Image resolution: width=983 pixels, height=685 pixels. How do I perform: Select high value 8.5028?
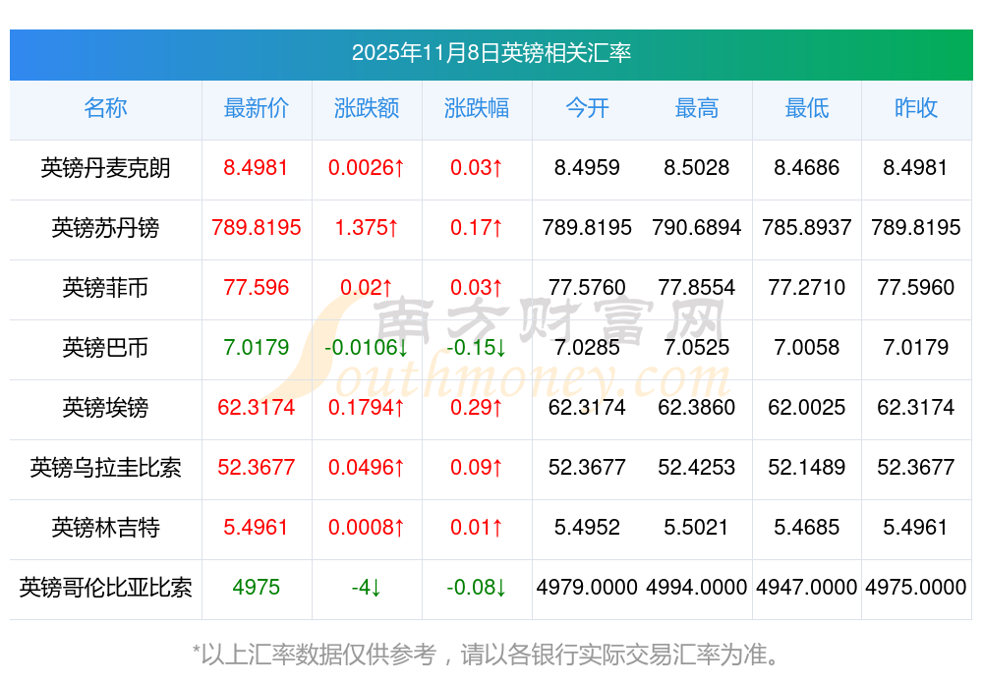click(697, 167)
